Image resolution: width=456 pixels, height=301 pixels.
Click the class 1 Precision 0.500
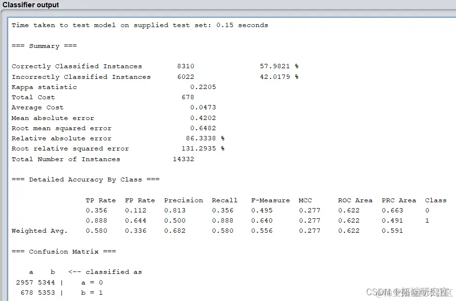point(175,221)
